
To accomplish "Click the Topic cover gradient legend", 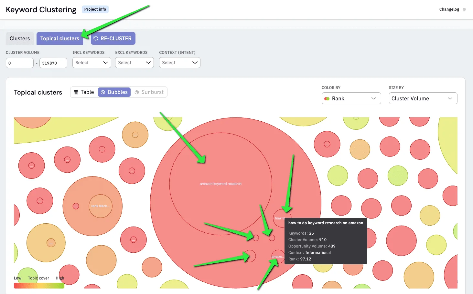I will [x=39, y=286].
